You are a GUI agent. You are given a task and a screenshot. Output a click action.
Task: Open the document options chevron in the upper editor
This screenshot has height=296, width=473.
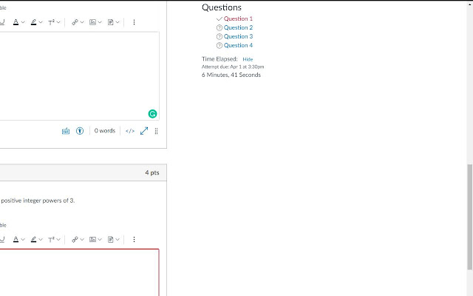118,22
